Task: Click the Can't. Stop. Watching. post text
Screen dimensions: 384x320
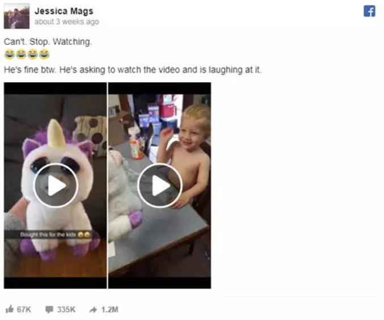Action: coord(48,41)
